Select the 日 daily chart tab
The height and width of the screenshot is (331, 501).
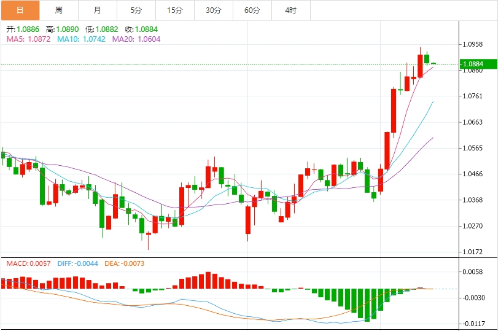coord(20,10)
